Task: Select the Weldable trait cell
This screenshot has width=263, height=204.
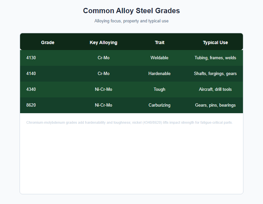Action: [159, 58]
